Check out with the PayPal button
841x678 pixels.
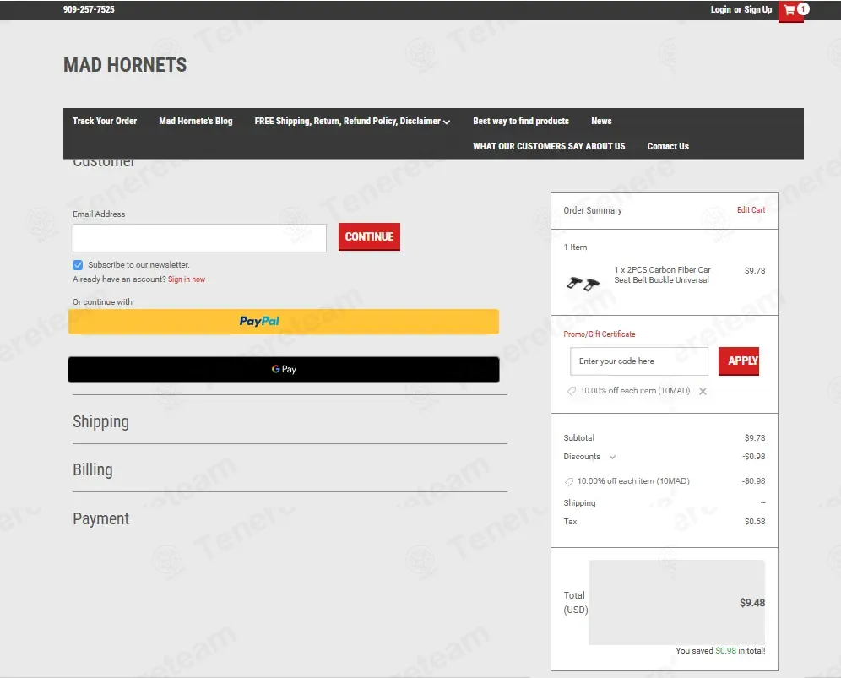point(283,322)
